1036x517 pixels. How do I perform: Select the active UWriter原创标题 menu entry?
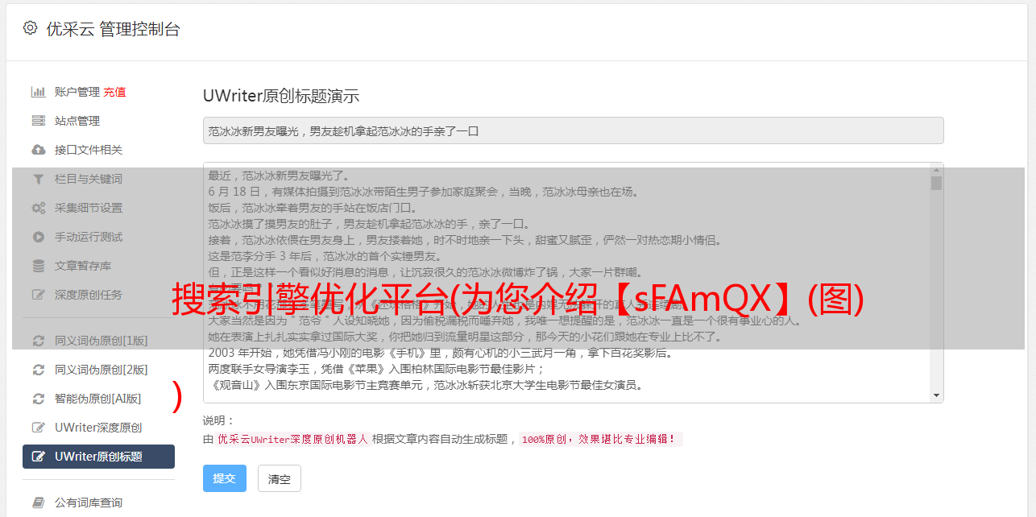click(x=98, y=457)
